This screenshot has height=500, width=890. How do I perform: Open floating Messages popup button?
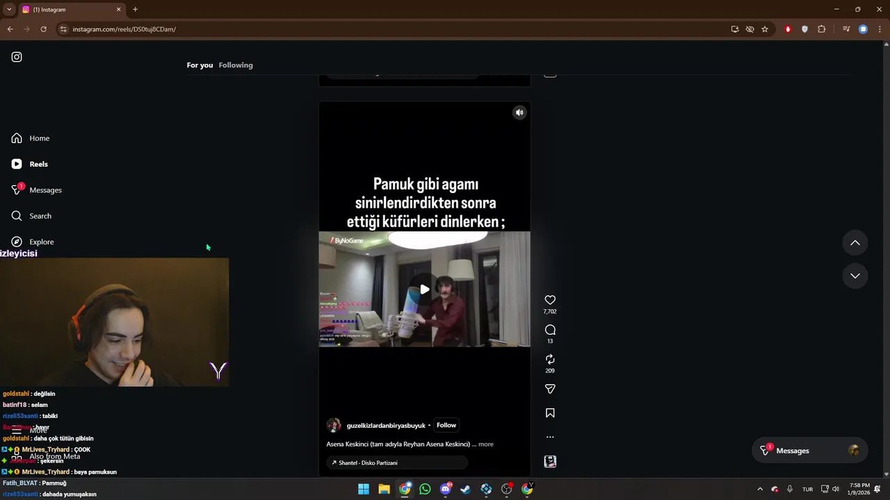[x=810, y=451]
